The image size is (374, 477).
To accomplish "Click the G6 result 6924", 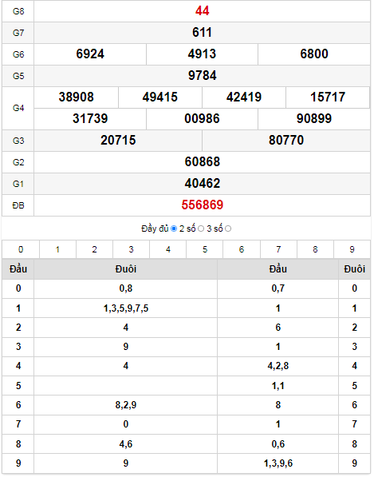I will [90, 54].
